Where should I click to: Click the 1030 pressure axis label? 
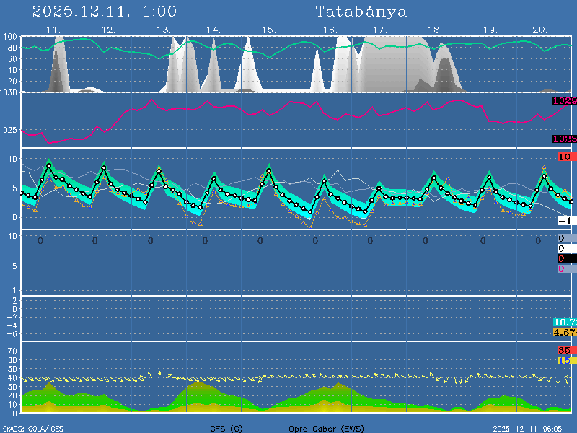click(x=9, y=93)
